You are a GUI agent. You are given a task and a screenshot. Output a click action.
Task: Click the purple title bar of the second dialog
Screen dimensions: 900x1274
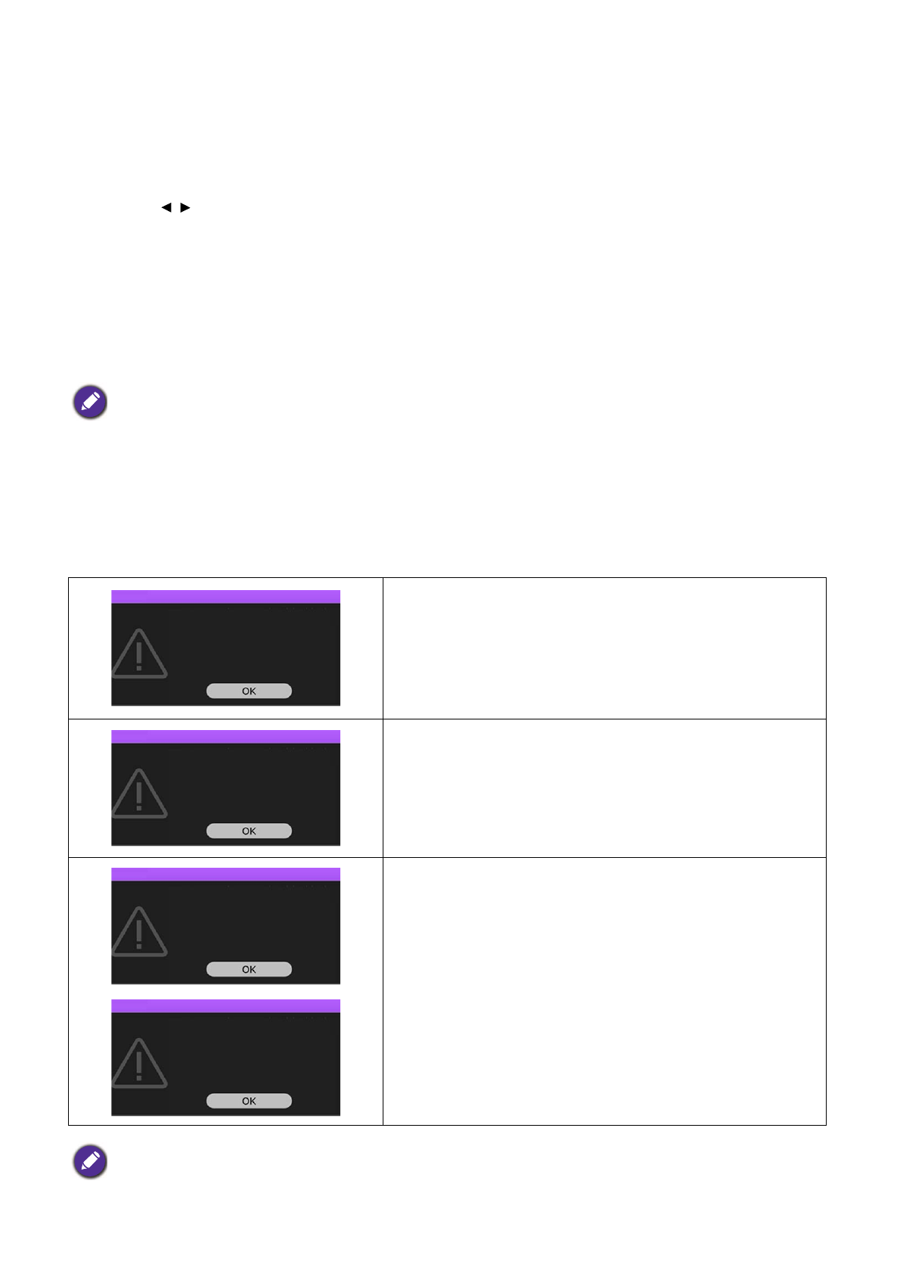tap(225, 737)
